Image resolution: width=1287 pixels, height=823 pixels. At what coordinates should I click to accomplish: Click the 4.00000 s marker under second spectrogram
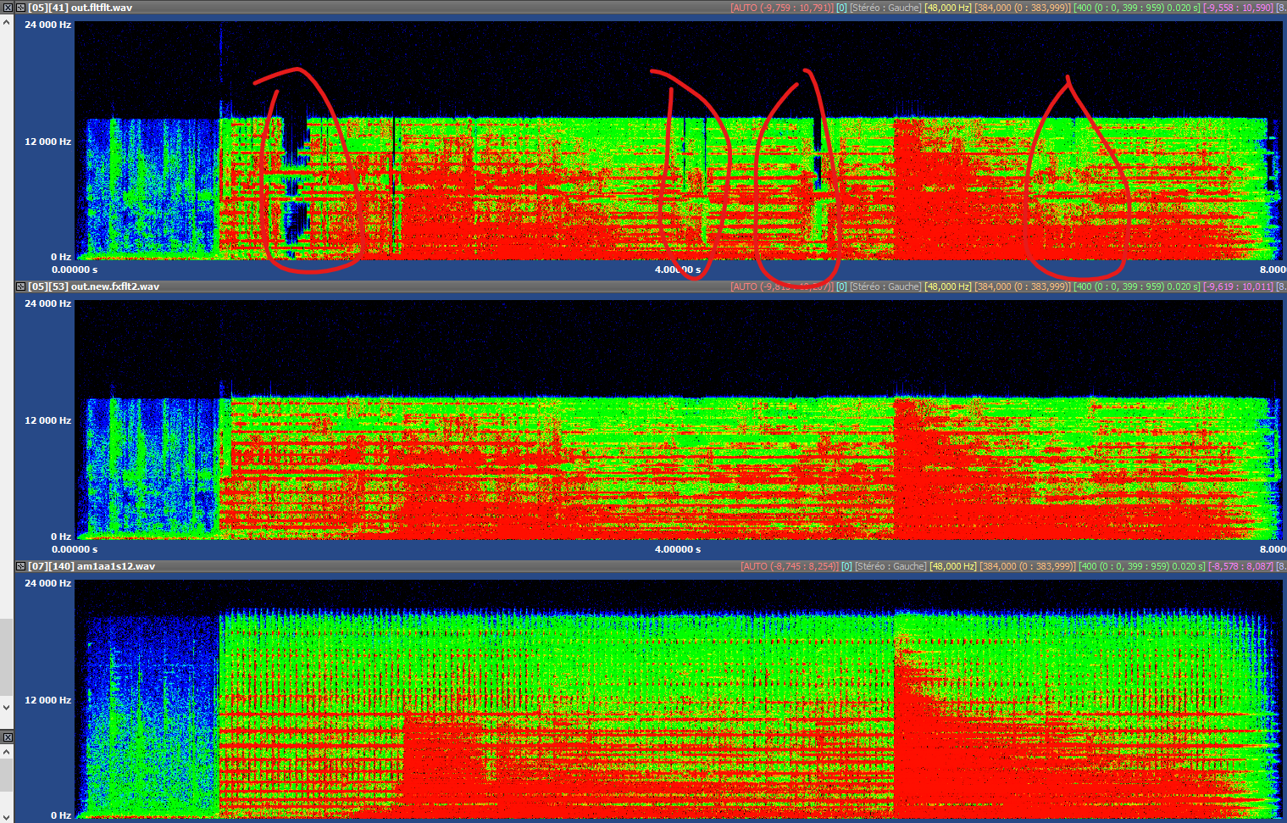677,549
